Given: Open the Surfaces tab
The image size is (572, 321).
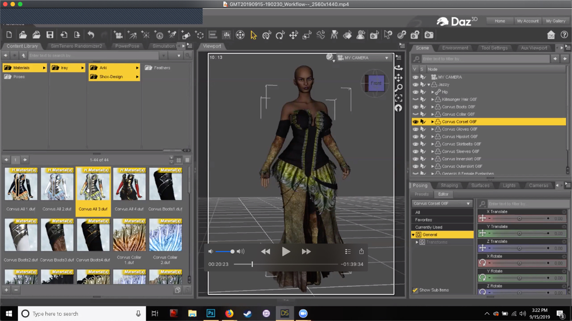Looking at the screenshot, I should coord(480,185).
